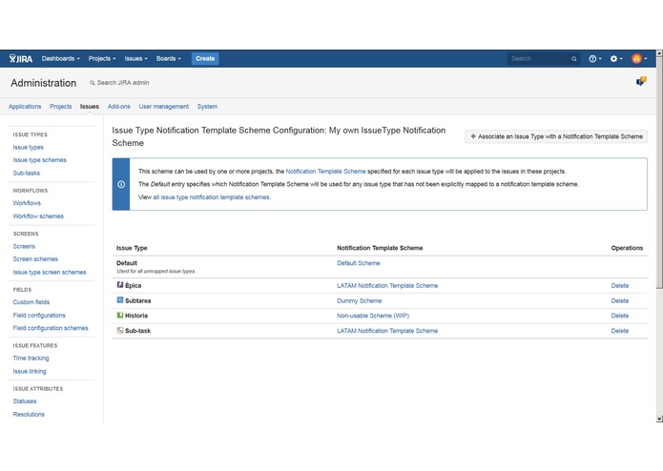Click the JIRA logo
Screen dimensions: 663x471
coord(21,58)
